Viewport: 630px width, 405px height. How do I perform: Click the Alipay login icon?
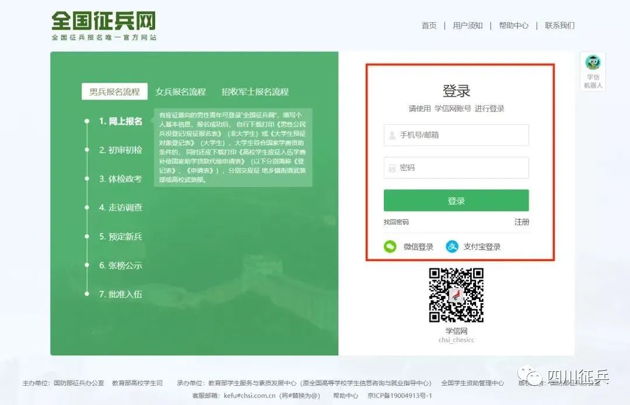point(452,246)
